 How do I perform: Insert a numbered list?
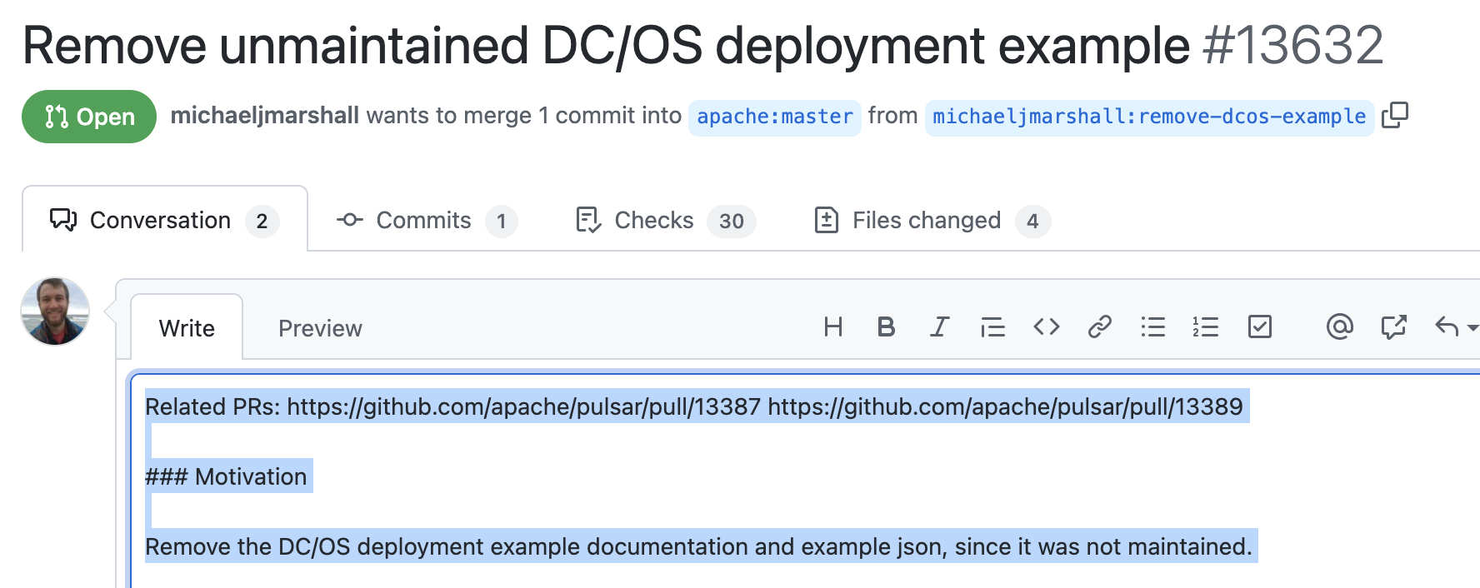(1206, 326)
